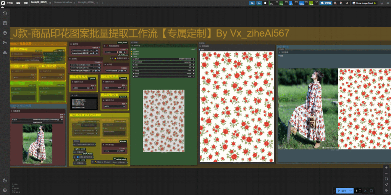Adjust KSampler denoise 1.00 field

tap(163, 77)
